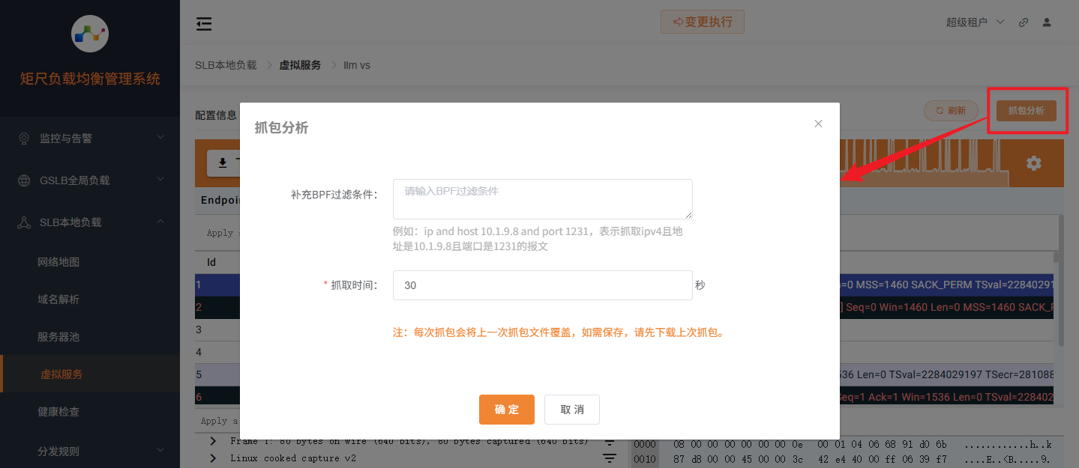The image size is (1079, 468).
Task: Click the link/chain icon in the top bar
Action: tap(1023, 22)
